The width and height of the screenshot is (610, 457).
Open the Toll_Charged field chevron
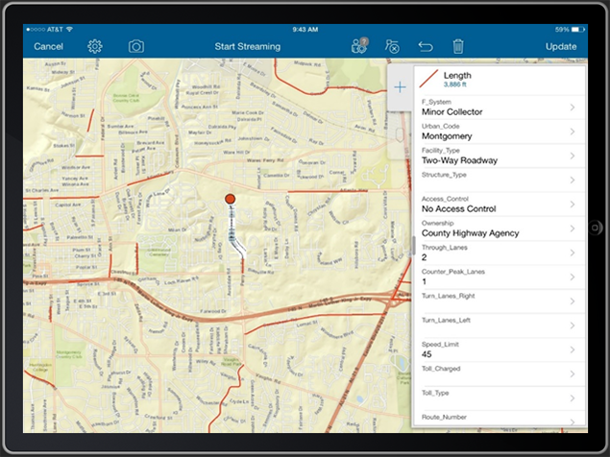coord(573,373)
